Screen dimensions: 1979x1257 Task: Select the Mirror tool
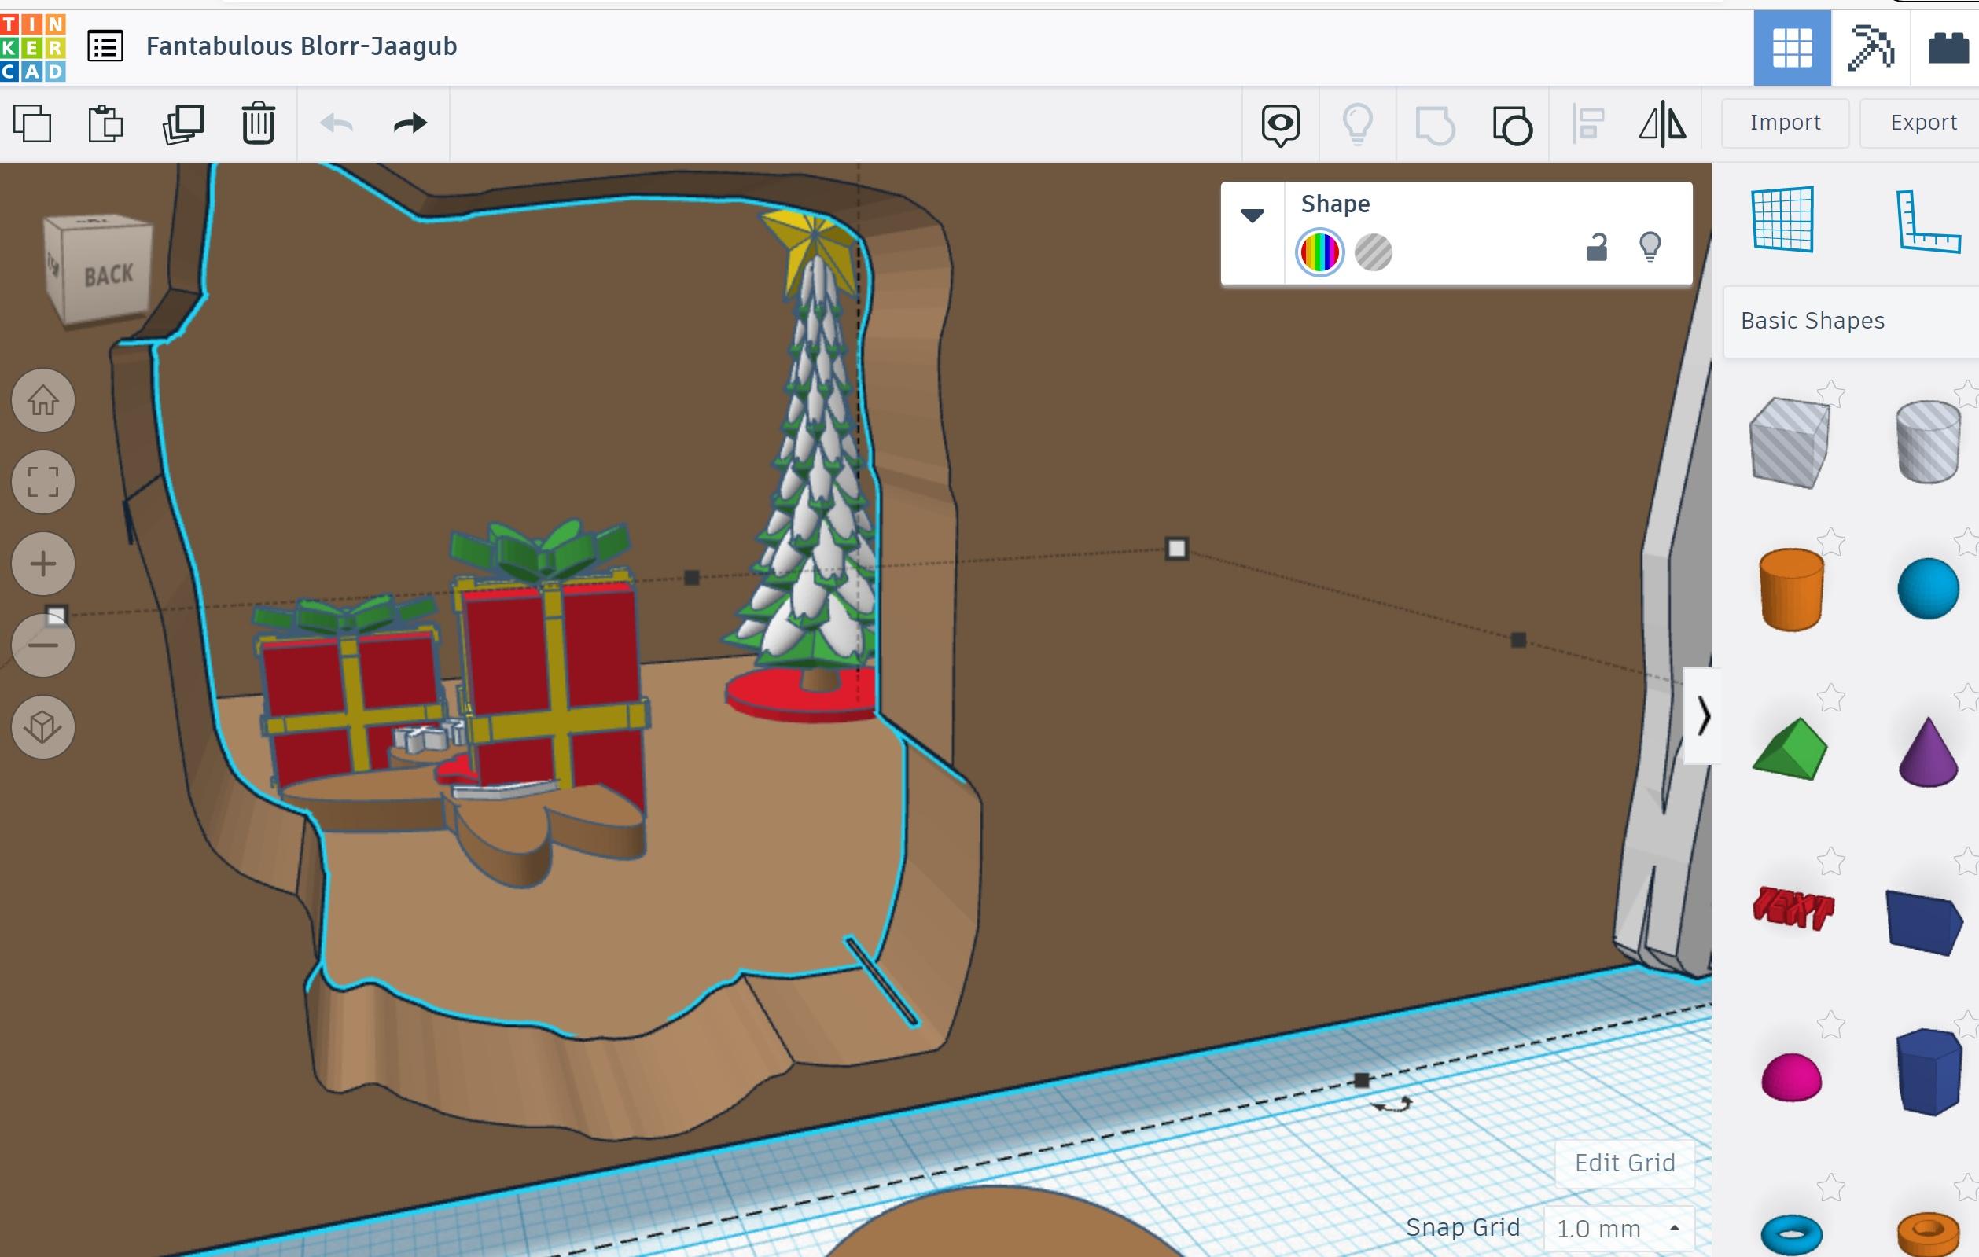pos(1663,124)
